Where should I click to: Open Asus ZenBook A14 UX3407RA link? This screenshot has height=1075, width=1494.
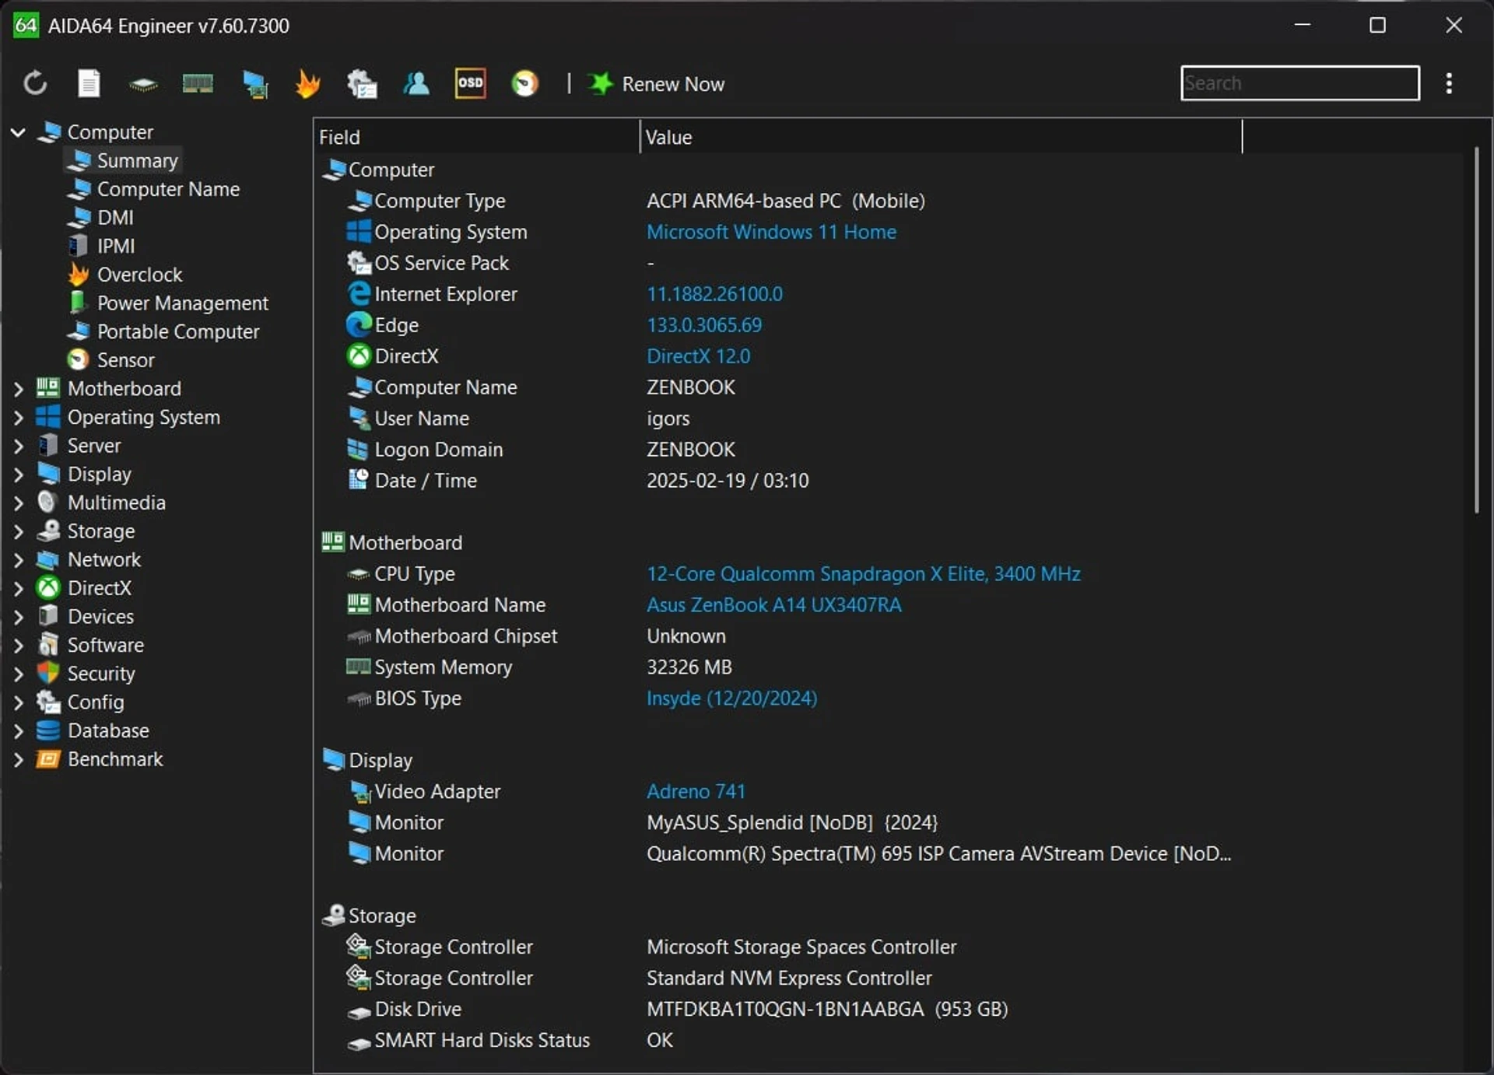[774, 605]
